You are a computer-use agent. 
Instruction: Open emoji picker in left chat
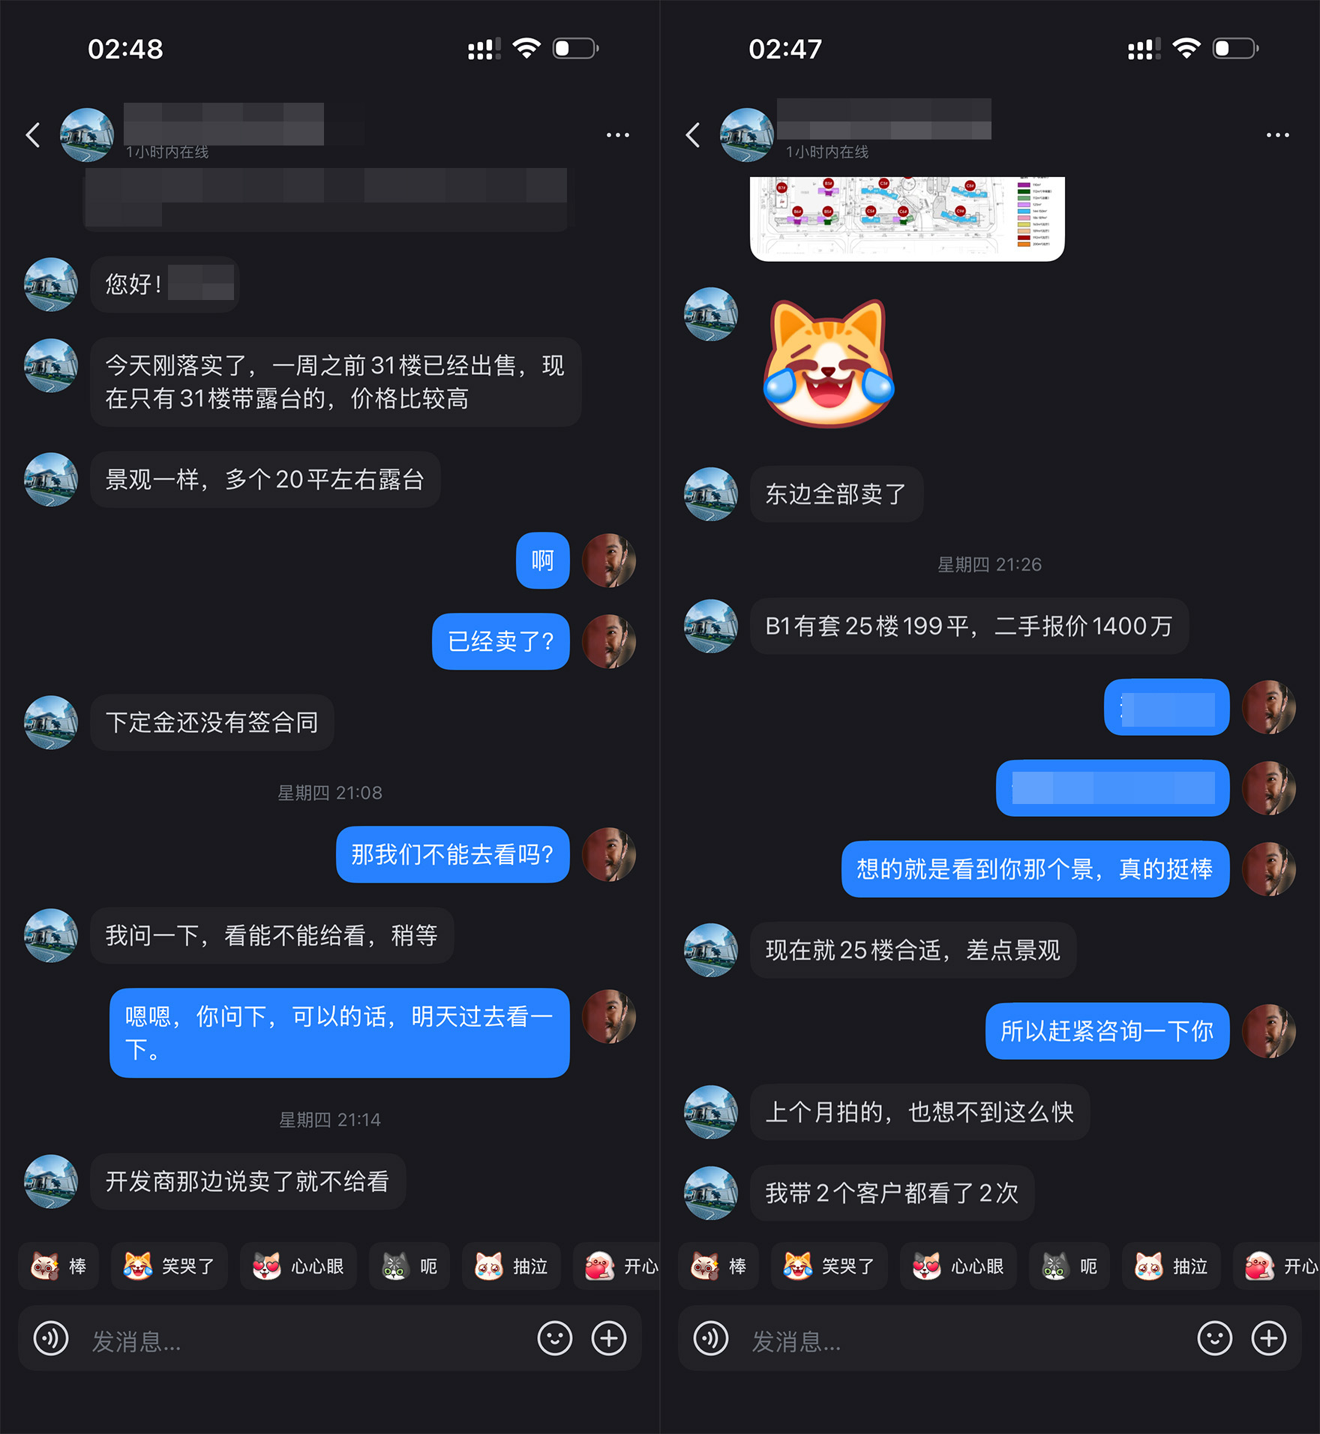point(555,1339)
